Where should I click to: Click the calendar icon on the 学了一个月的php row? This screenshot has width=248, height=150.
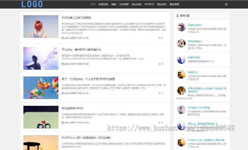coord(63,93)
